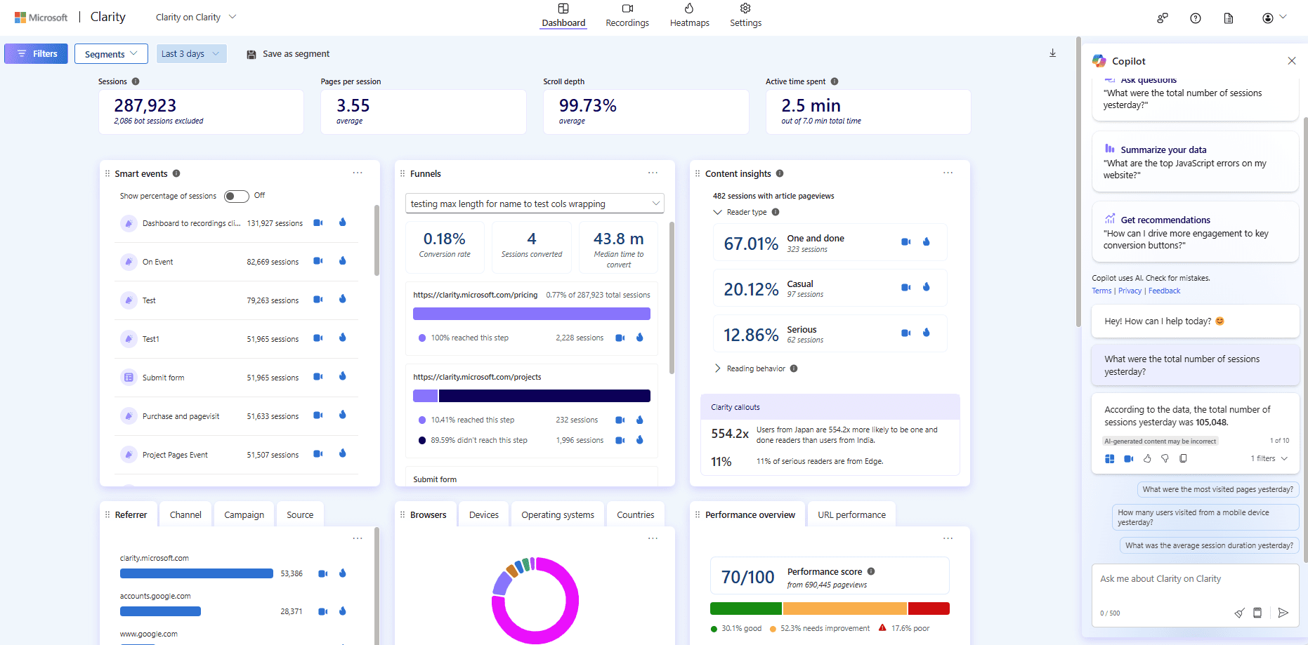
Task: Open Content insights card more options
Action: 948,173
